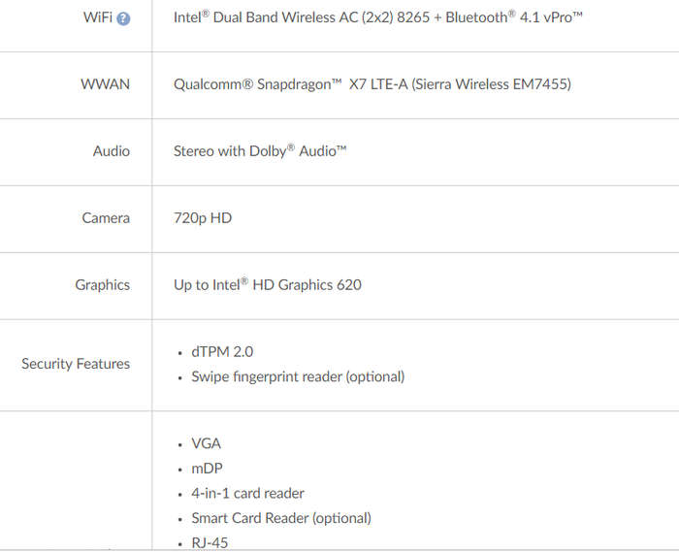Click the VGA port list item

[206, 444]
